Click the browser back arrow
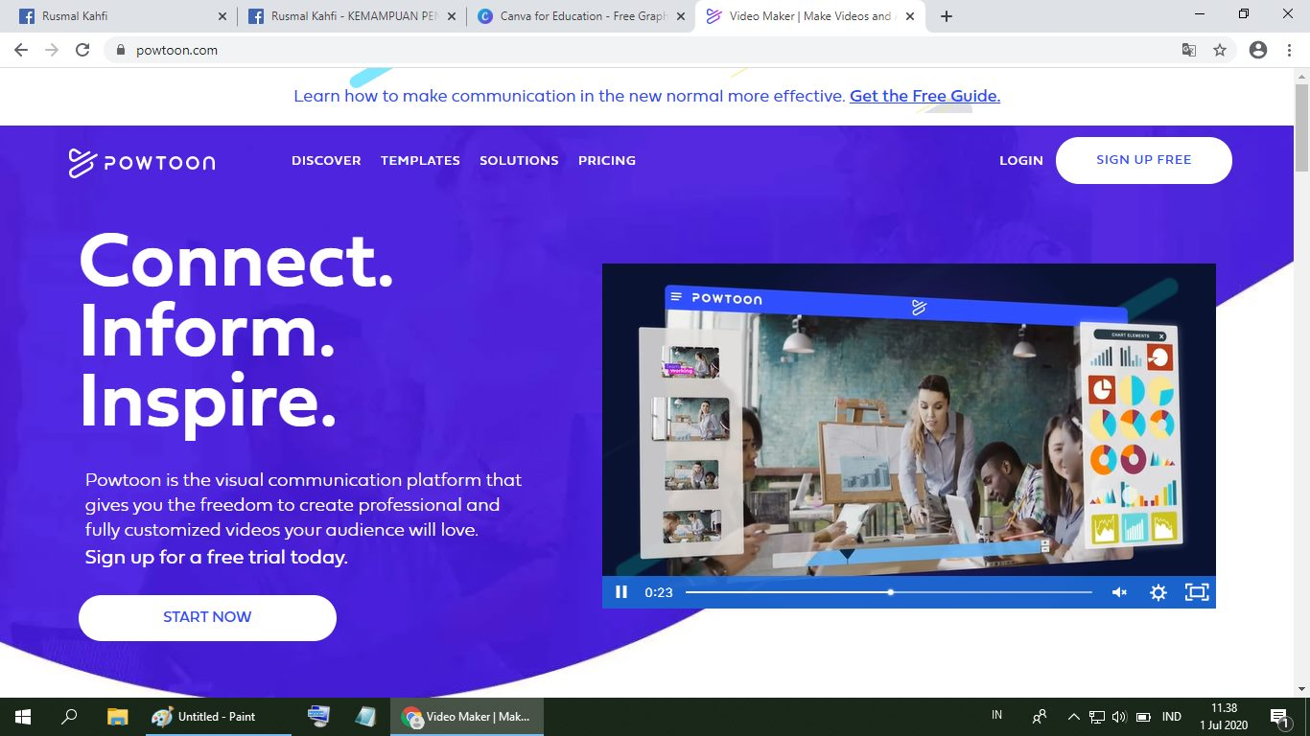 (x=21, y=50)
